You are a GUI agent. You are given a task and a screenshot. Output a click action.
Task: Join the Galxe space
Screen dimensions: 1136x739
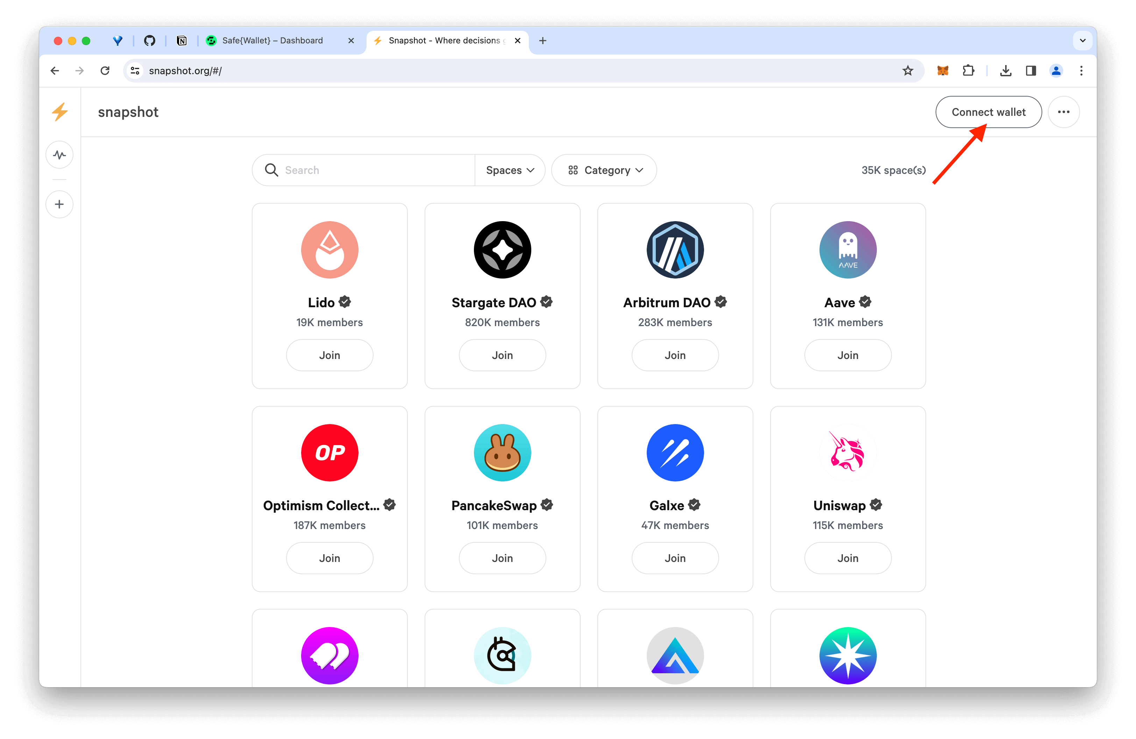coord(675,558)
